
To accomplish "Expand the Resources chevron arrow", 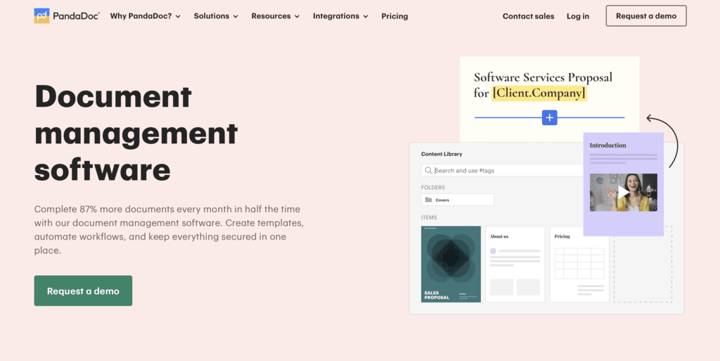I will [297, 17].
